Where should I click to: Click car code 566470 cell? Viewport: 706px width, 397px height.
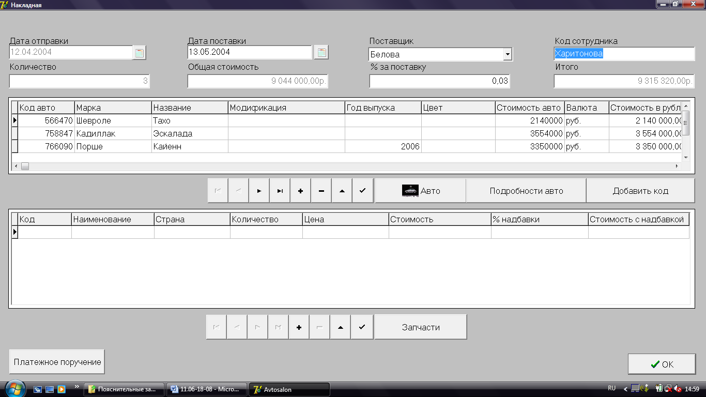tap(46, 120)
